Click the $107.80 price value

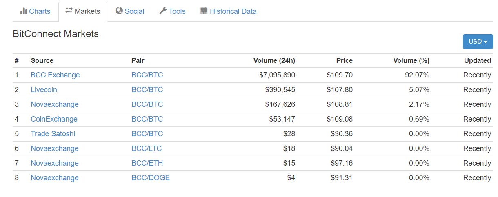point(340,90)
